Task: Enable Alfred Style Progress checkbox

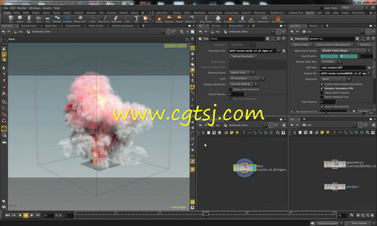Action: click(x=322, y=93)
